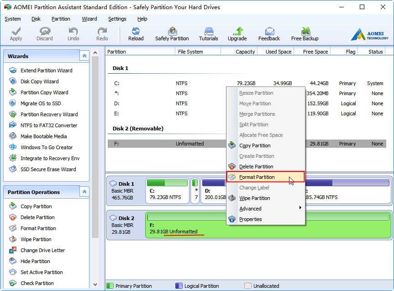Image resolution: width=394 pixels, height=291 pixels.
Task: Open the System menu
Action: point(13,19)
